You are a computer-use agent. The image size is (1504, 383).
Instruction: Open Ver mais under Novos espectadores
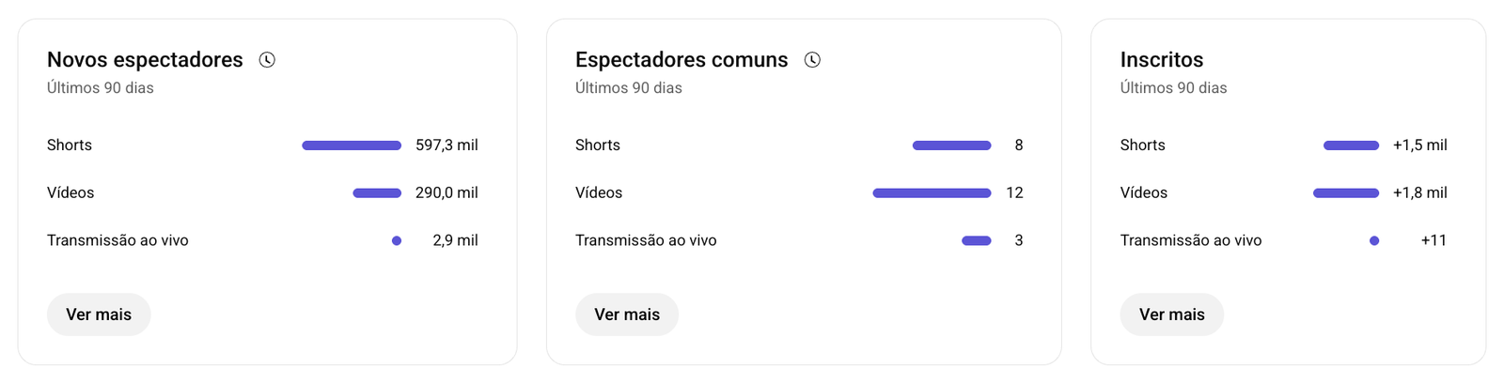tap(99, 314)
